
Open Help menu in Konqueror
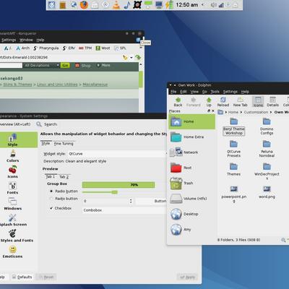(x=40, y=40)
